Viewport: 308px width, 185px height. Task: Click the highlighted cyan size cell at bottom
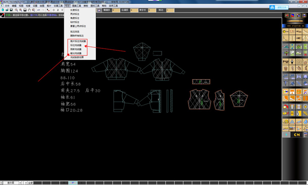coord(73,183)
